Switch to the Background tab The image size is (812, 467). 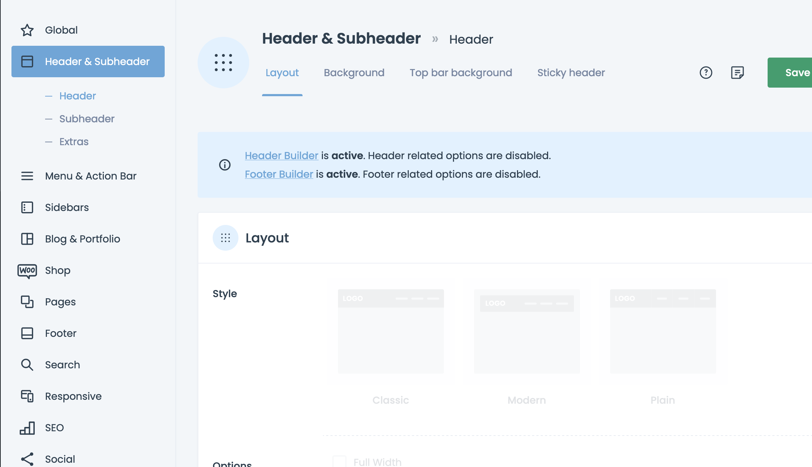[354, 73]
